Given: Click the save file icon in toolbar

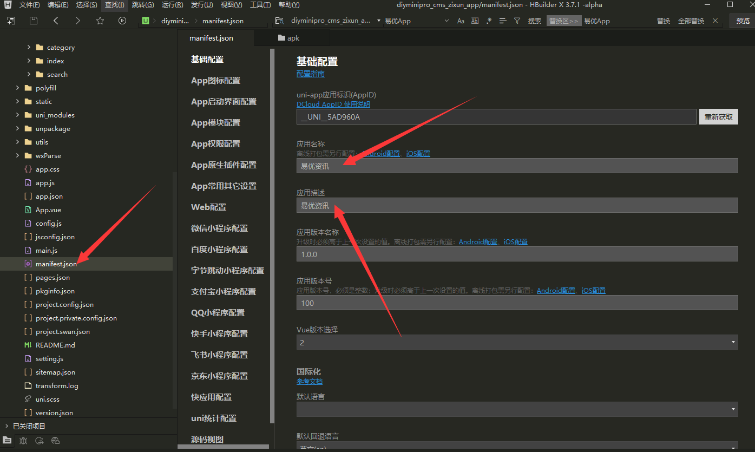Looking at the screenshot, I should (34, 21).
